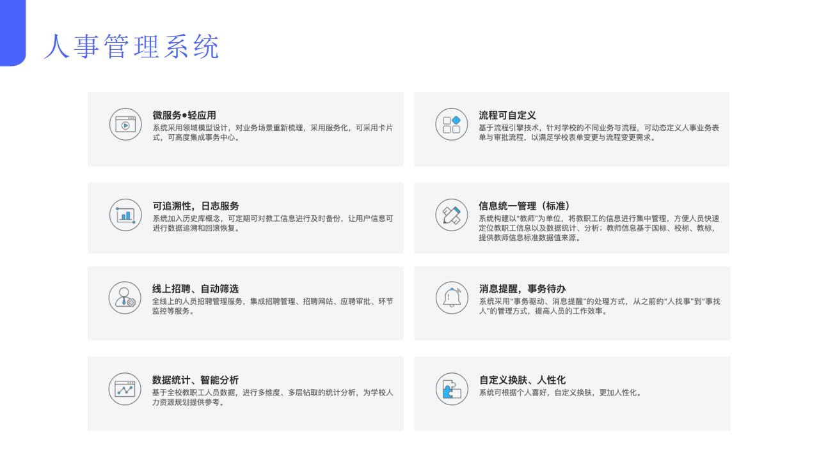Click the bar chart icon for 可追溯性，日志服务
Image resolution: width=819 pixels, height=460 pixels.
pyautogui.click(x=125, y=215)
